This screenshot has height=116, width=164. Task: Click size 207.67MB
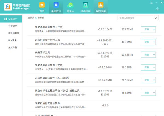(127, 80)
